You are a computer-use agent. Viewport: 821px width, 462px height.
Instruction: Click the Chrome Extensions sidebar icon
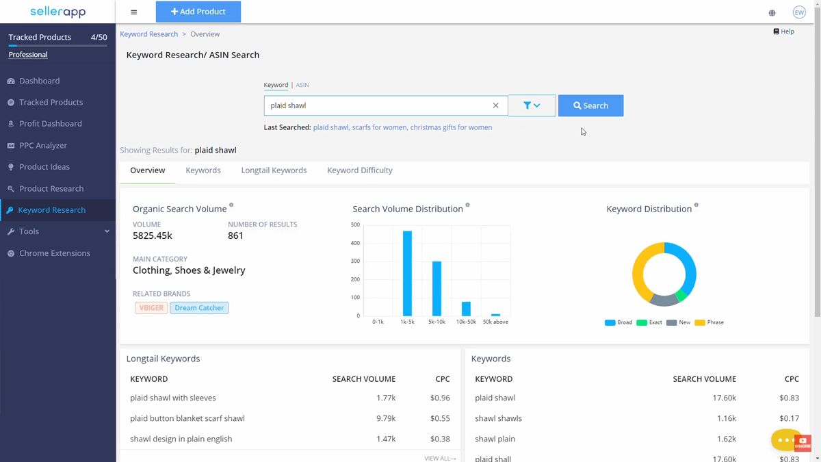coord(11,253)
